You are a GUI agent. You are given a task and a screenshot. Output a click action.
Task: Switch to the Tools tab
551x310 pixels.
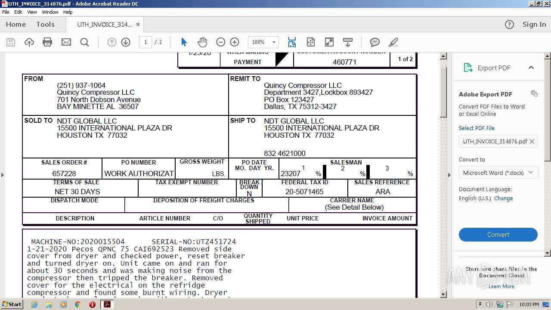coord(45,25)
